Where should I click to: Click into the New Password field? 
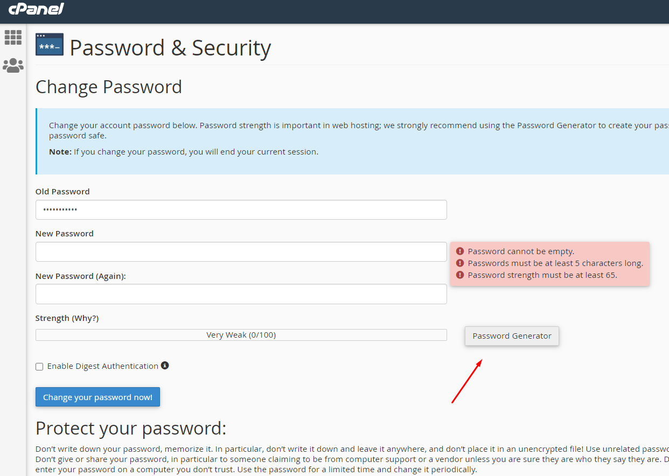tap(241, 251)
